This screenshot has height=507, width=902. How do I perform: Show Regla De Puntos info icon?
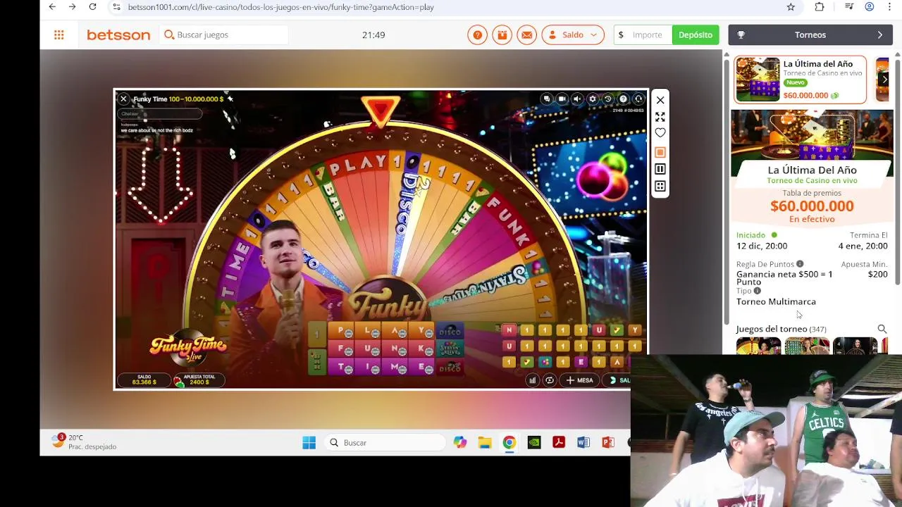(x=800, y=264)
